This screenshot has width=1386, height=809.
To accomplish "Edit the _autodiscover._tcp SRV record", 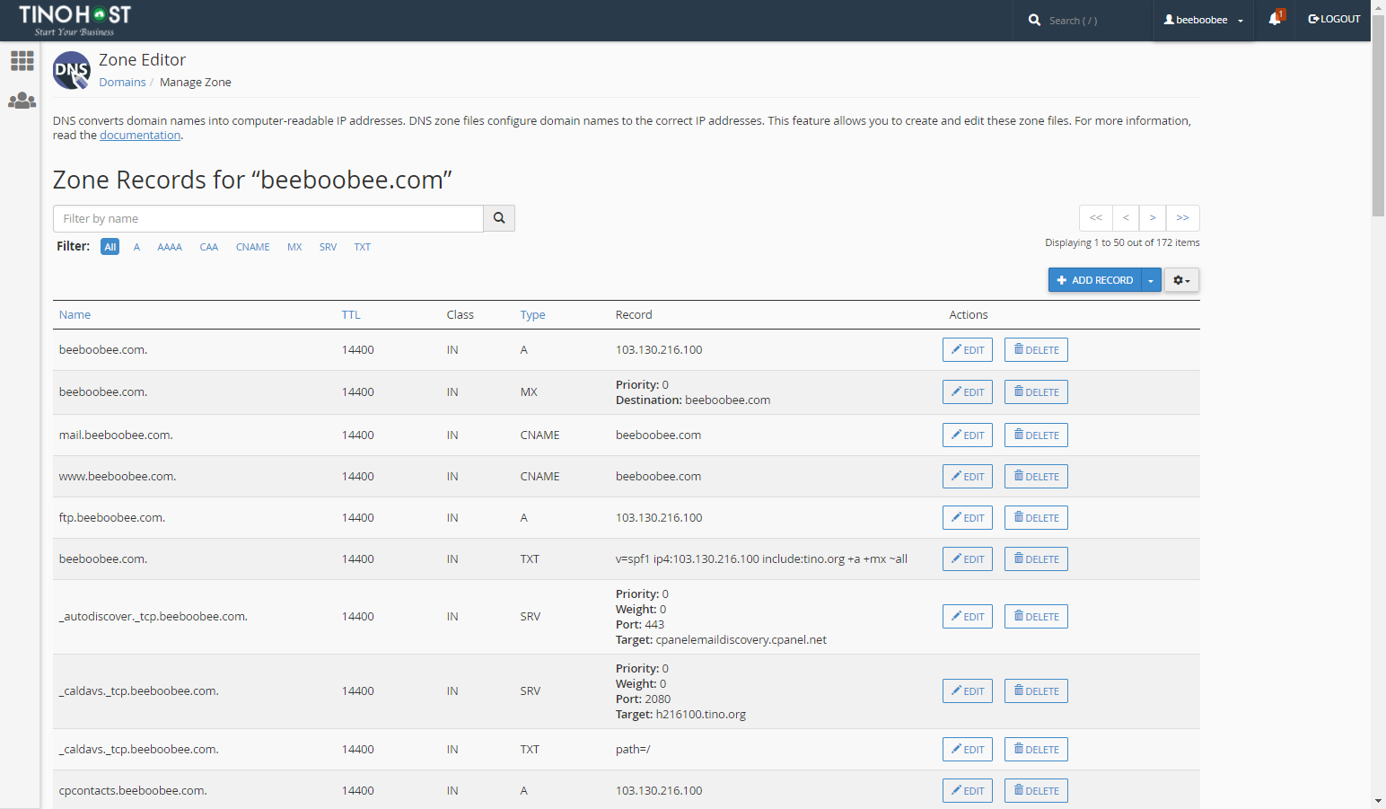I will point(968,617).
